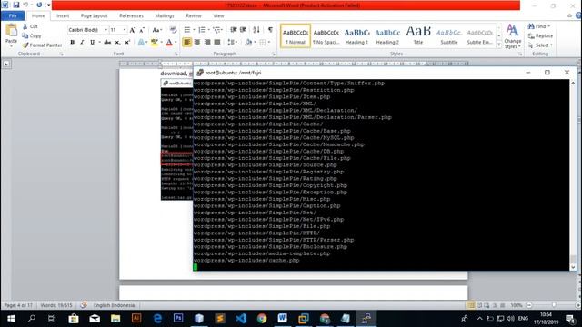Apply the Title style
This screenshot has height=327, width=582.
pyautogui.click(x=418, y=36)
